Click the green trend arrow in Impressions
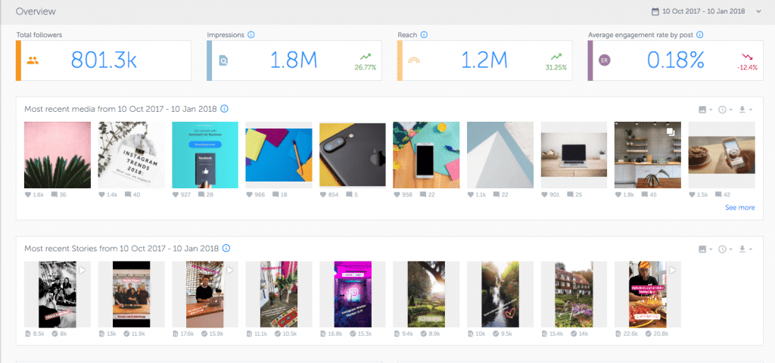Viewport: 775px width, 363px height. (x=366, y=57)
